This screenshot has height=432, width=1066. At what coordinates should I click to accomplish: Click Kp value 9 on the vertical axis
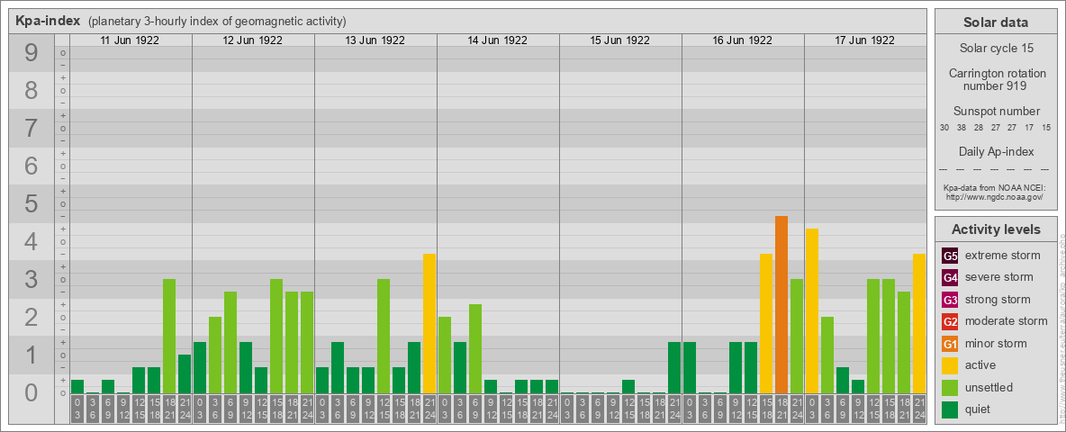point(32,54)
